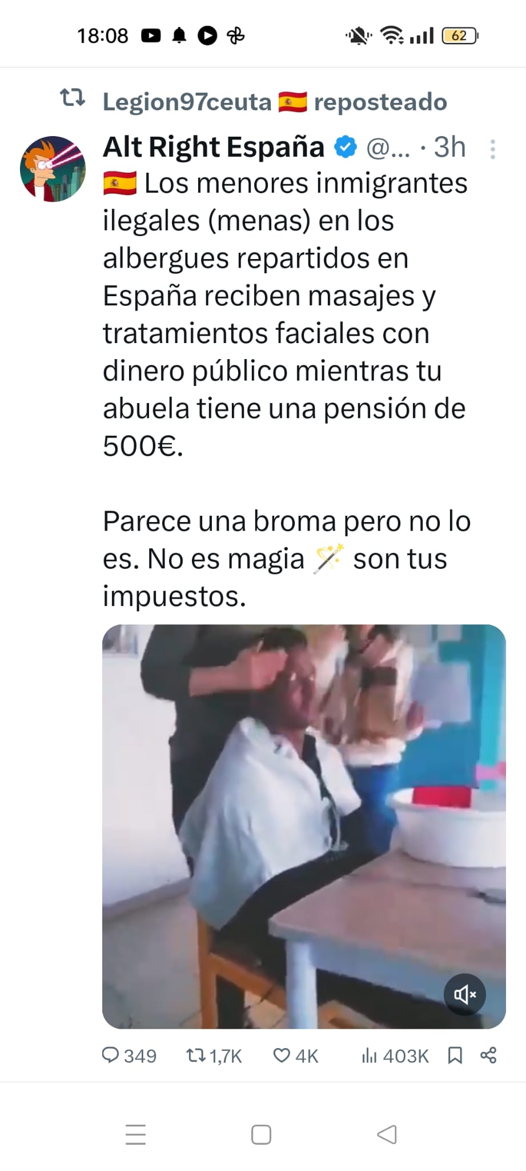Open the post text about menas
Image resolution: width=526 pixels, height=1171 pixels.
point(286,389)
